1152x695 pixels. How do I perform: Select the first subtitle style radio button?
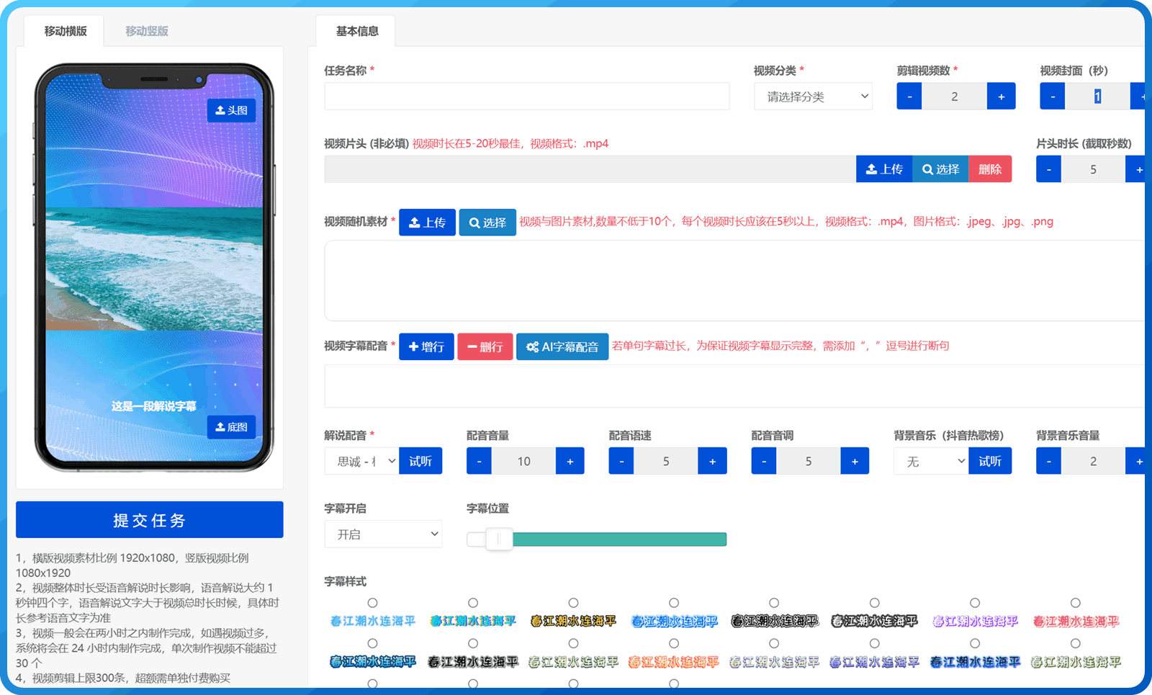pyautogui.click(x=372, y=603)
